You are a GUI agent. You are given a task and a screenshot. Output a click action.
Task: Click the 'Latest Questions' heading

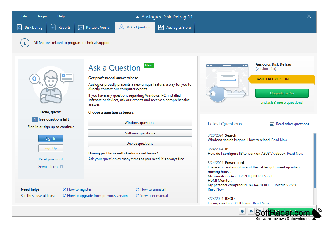tap(225, 124)
